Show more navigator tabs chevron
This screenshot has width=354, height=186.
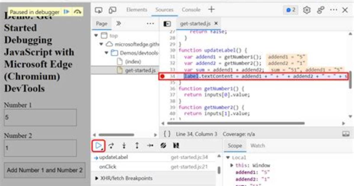click(x=118, y=23)
